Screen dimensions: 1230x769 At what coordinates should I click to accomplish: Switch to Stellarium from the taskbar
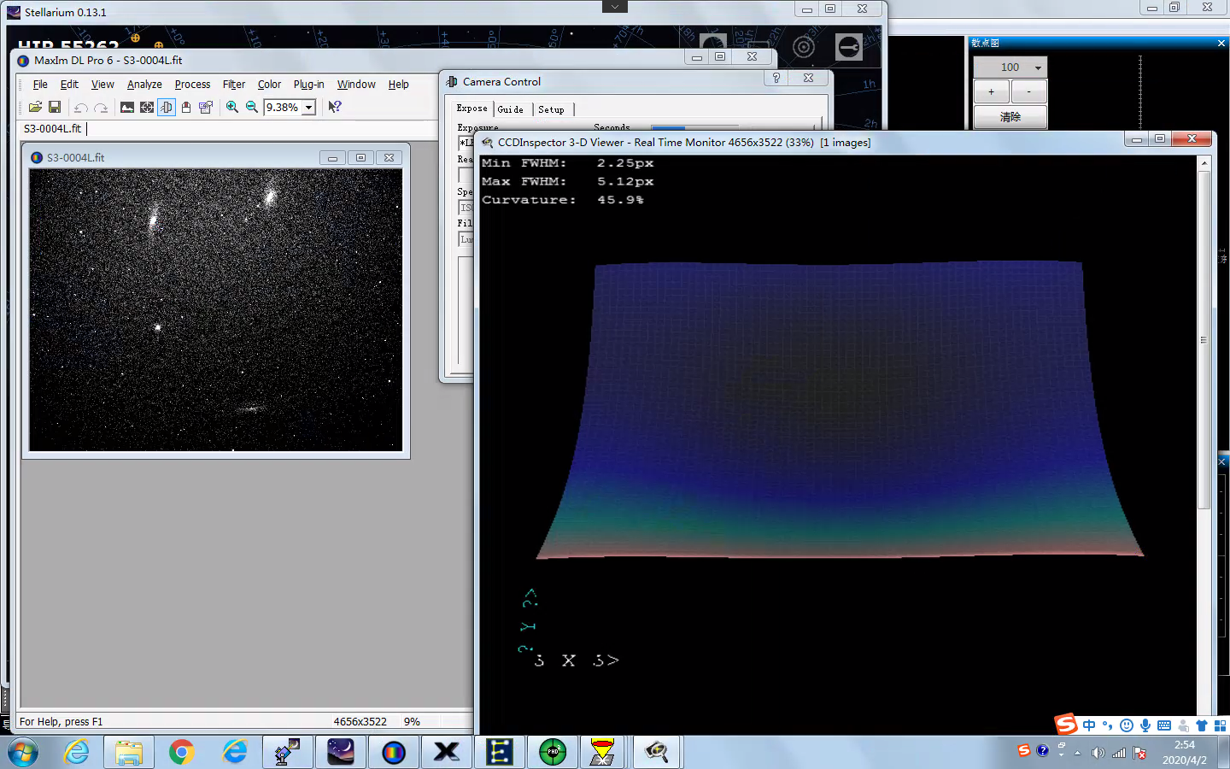[x=340, y=752]
